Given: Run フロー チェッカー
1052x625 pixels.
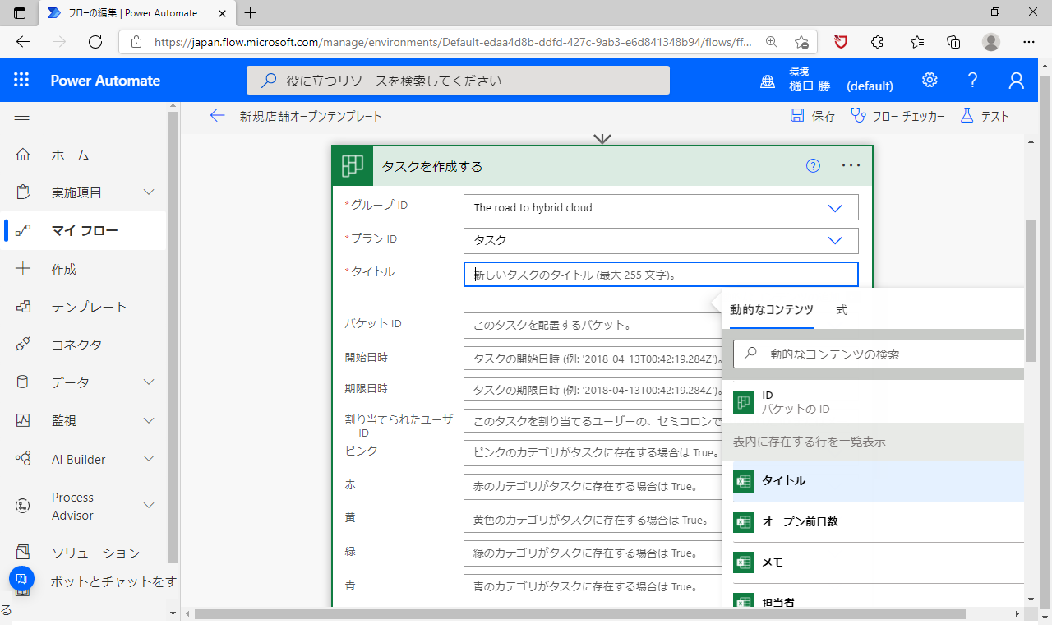Looking at the screenshot, I should pyautogui.click(x=897, y=116).
